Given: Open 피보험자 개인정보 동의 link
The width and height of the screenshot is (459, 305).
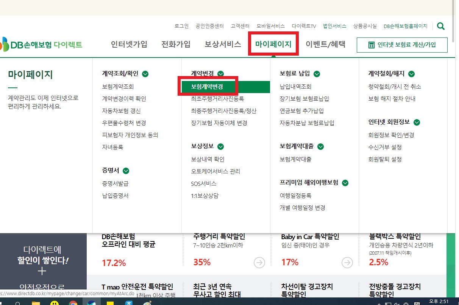Looking at the screenshot, I should 130,135.
